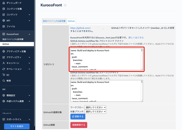Screen dimensions: 182x130
Task: Open ファイル in sidebar
Action: tap(11, 26)
